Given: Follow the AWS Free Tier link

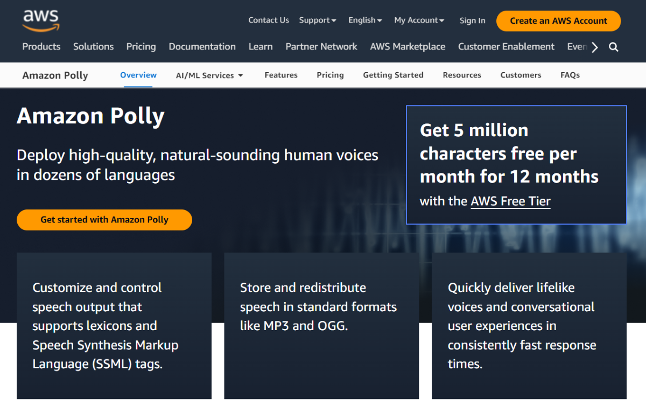Looking at the screenshot, I should (x=510, y=201).
